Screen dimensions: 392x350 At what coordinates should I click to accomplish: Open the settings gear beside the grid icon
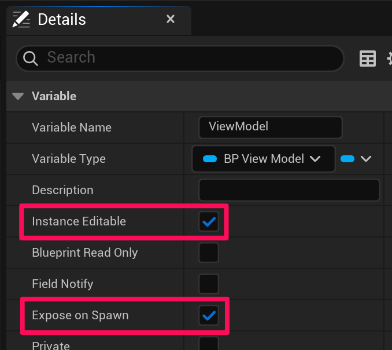pyautogui.click(x=389, y=59)
